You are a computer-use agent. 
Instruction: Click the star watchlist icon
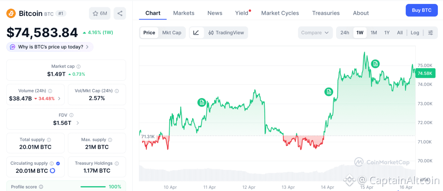click(96, 13)
